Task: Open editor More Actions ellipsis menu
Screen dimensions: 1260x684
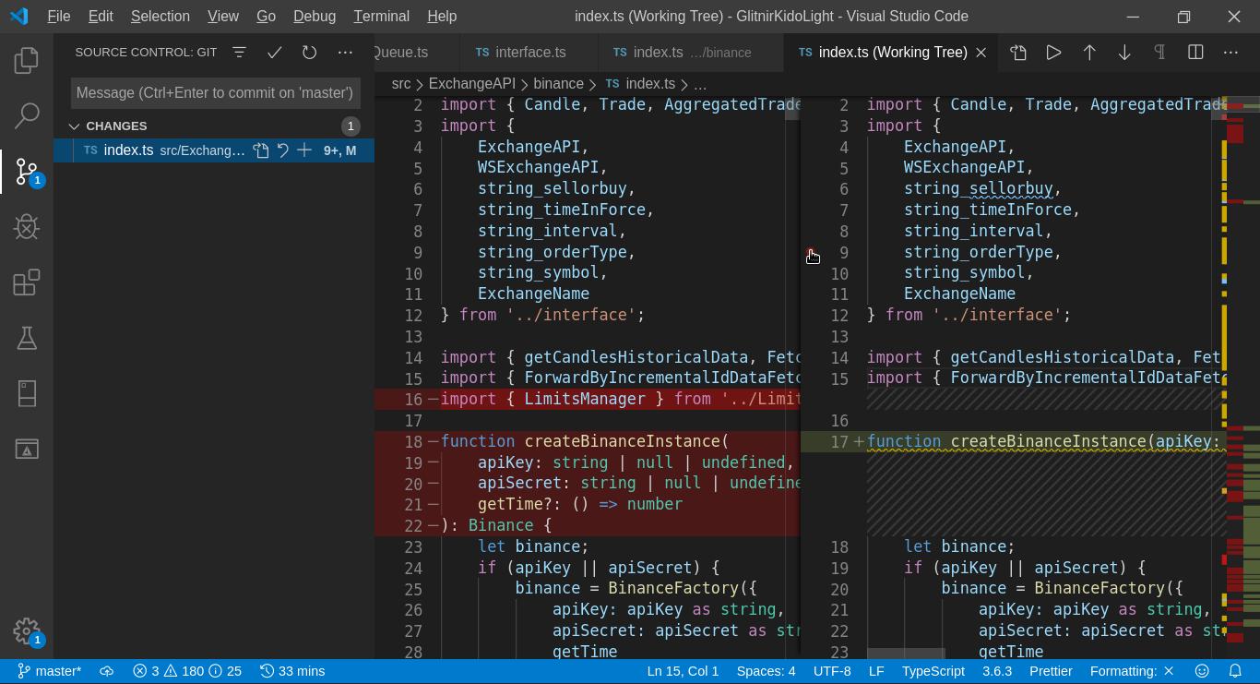Action: (1230, 53)
